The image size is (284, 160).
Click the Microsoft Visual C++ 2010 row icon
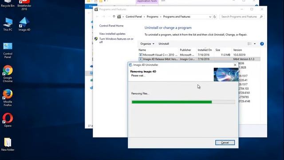tap(141, 55)
